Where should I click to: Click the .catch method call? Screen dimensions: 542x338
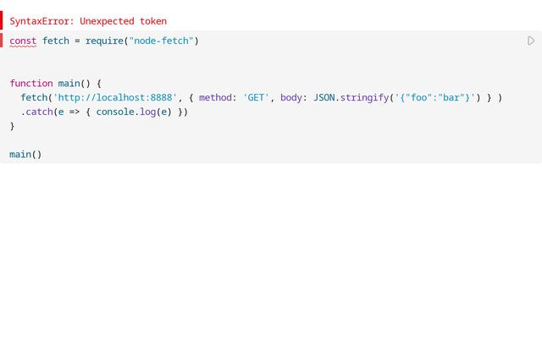coord(36,112)
